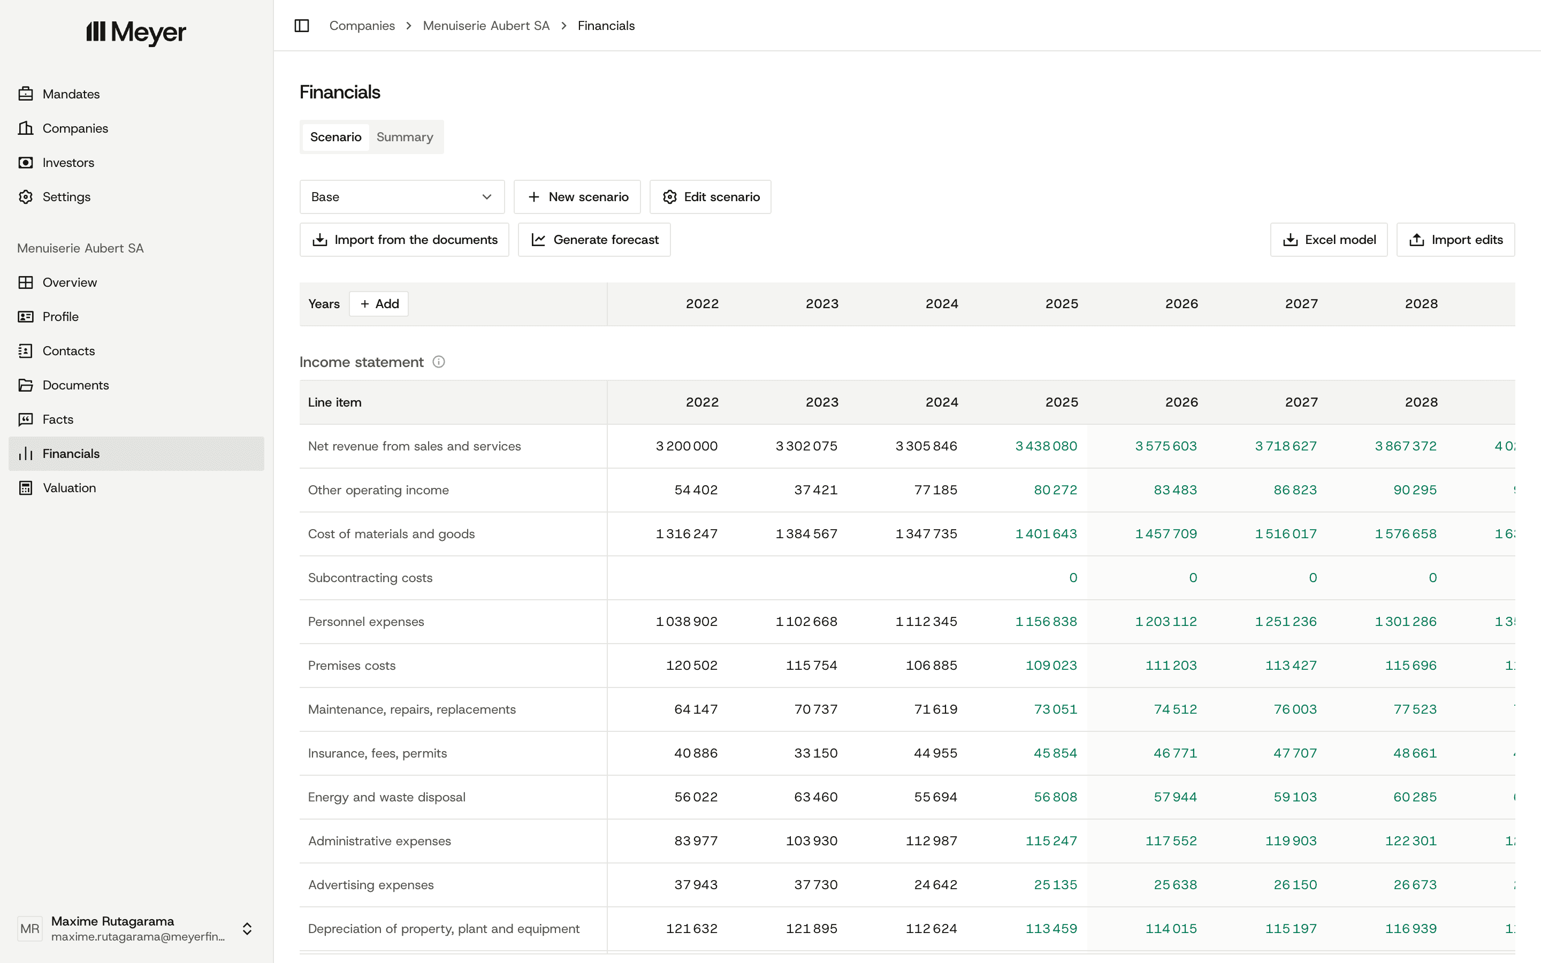Click Income statement info icon
This screenshot has width=1541, height=963.
click(439, 362)
